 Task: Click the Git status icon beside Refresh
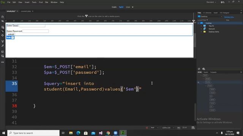coord(204,69)
